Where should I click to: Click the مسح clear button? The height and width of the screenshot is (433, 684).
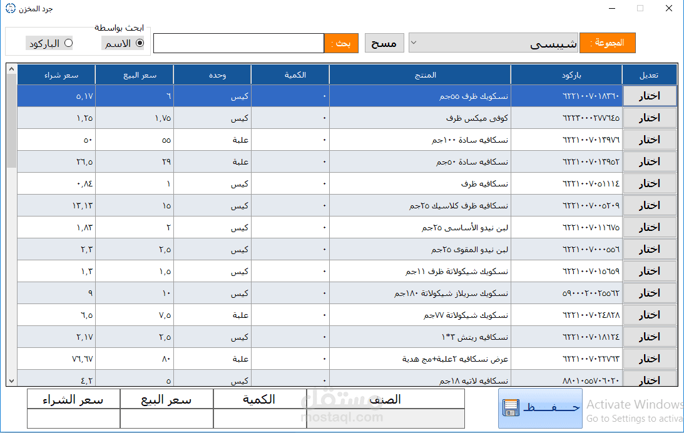[384, 43]
